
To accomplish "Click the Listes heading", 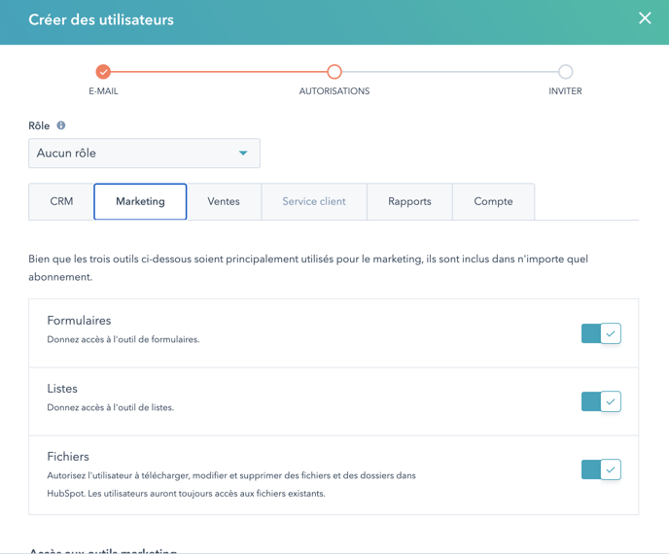I will pos(62,389).
